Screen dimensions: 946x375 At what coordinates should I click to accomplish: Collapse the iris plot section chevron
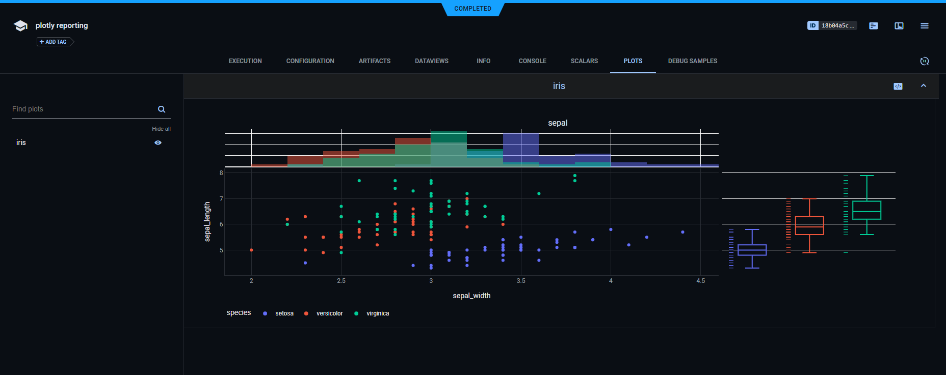coord(924,86)
